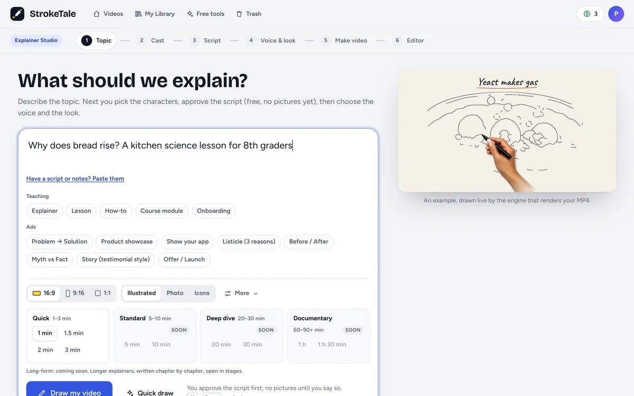The image size is (634, 396).
Task: Select the 1 min duration
Action: 45,333
